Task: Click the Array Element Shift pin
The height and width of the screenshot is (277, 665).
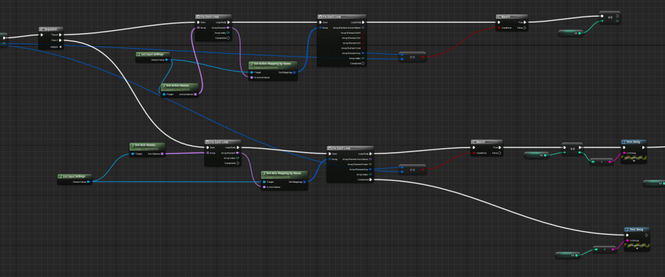Action: 362,33
